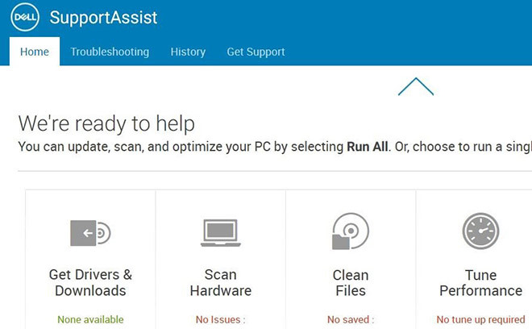Click the Scan Hardware laptop icon
Image resolution: width=532 pixels, height=329 pixels.
(221, 233)
